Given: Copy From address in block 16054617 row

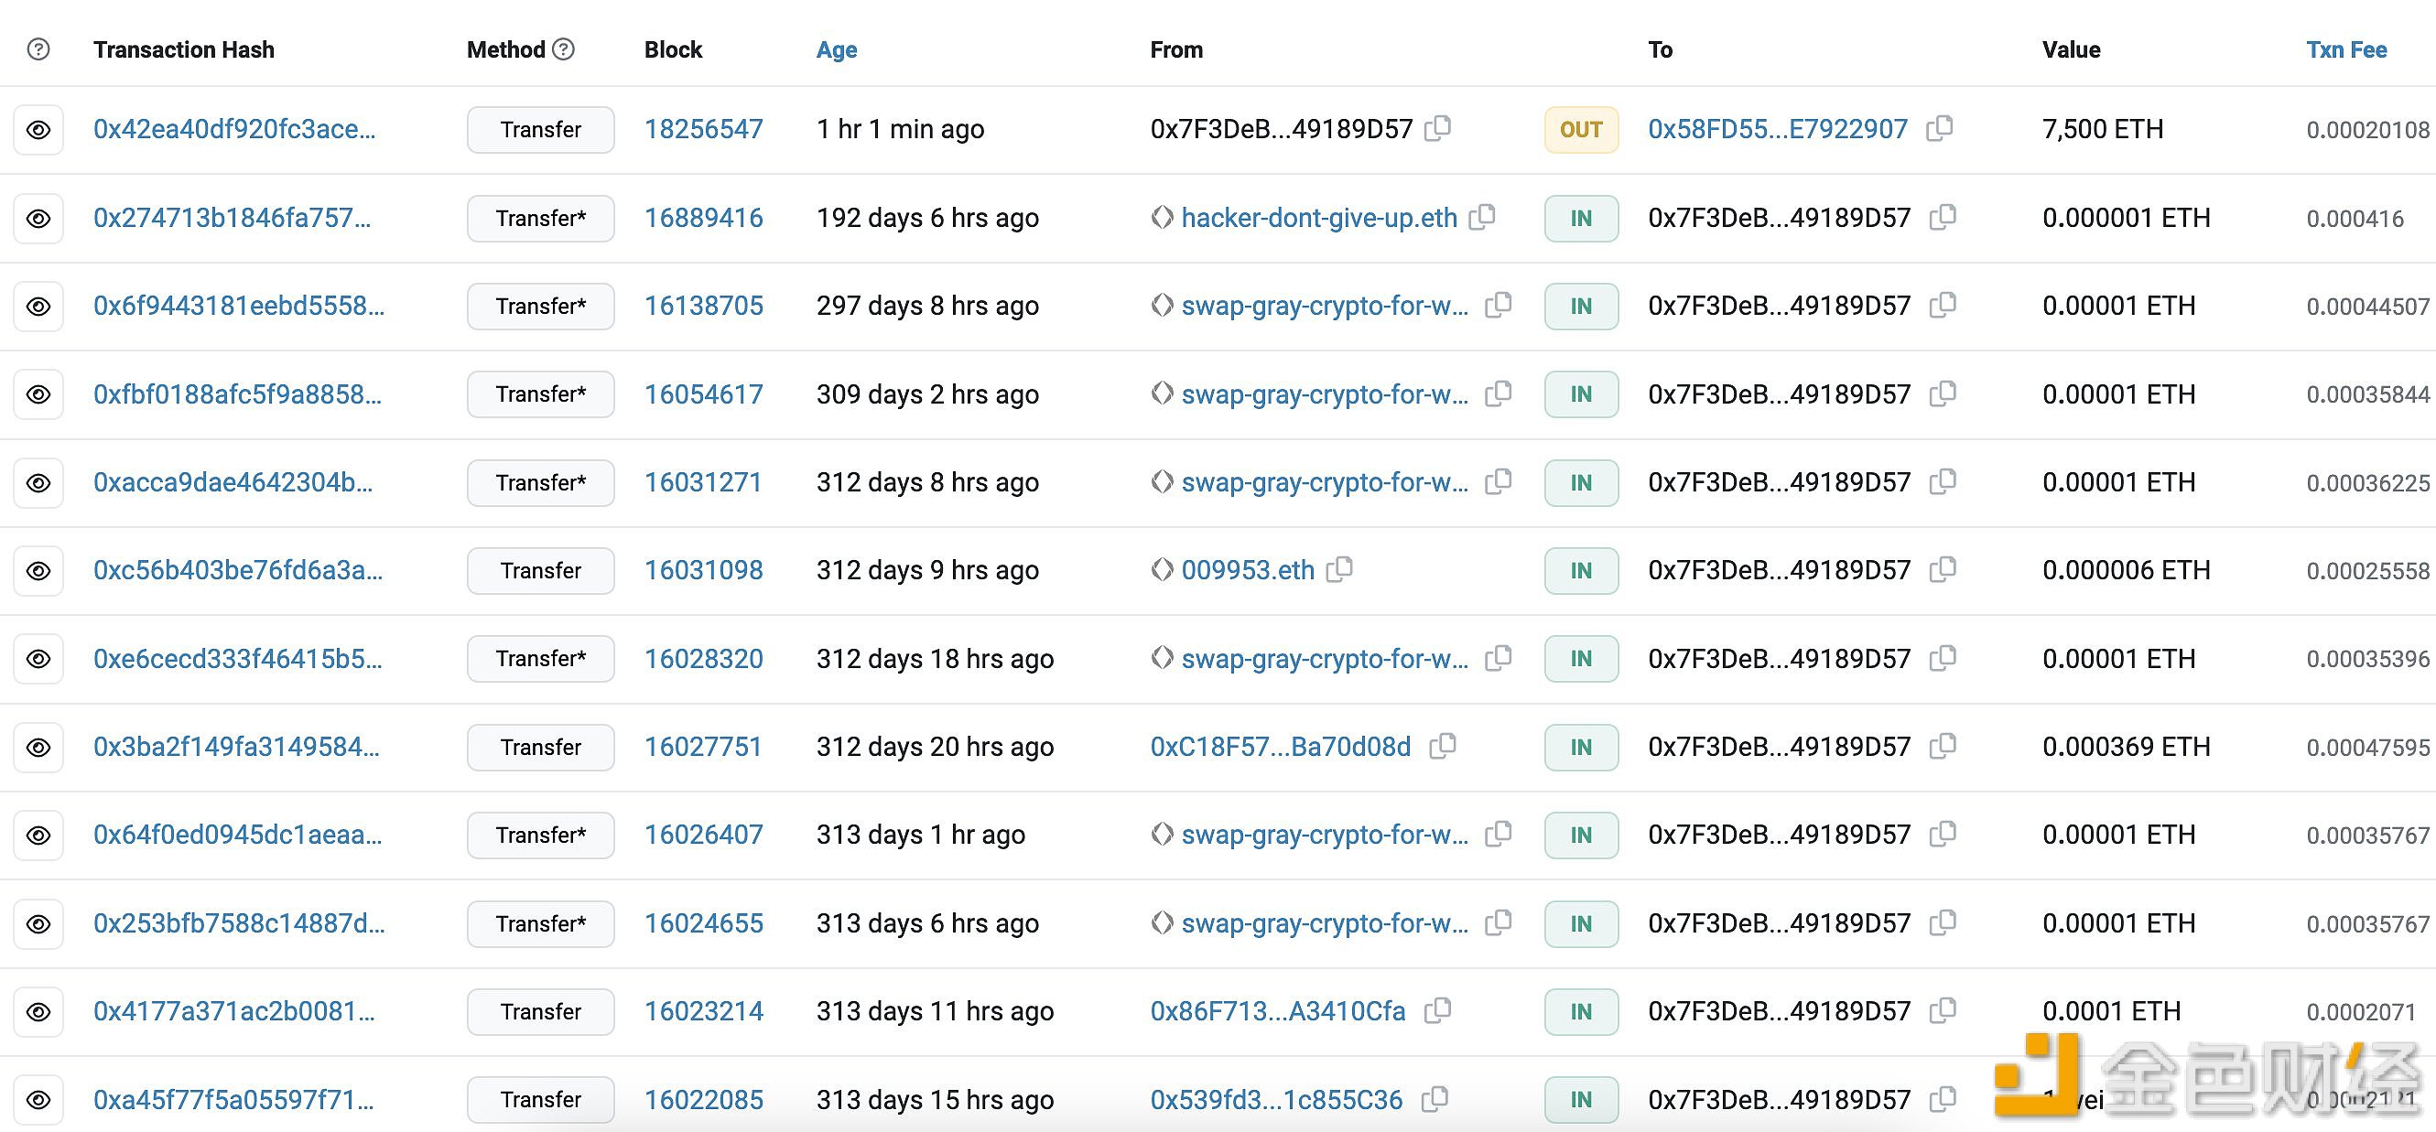Looking at the screenshot, I should pos(1498,393).
